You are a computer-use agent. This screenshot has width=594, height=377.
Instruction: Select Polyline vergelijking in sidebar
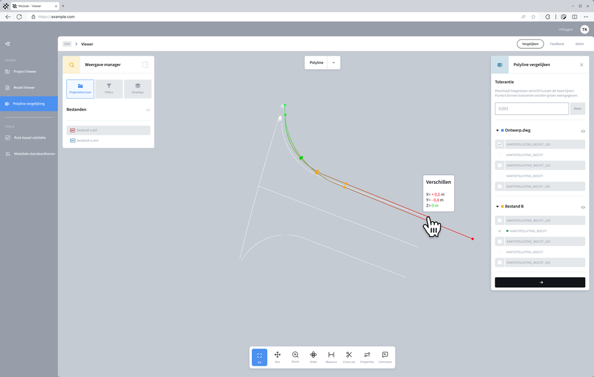pyautogui.click(x=29, y=104)
